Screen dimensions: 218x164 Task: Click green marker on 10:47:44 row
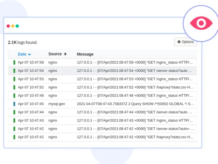[14, 112]
